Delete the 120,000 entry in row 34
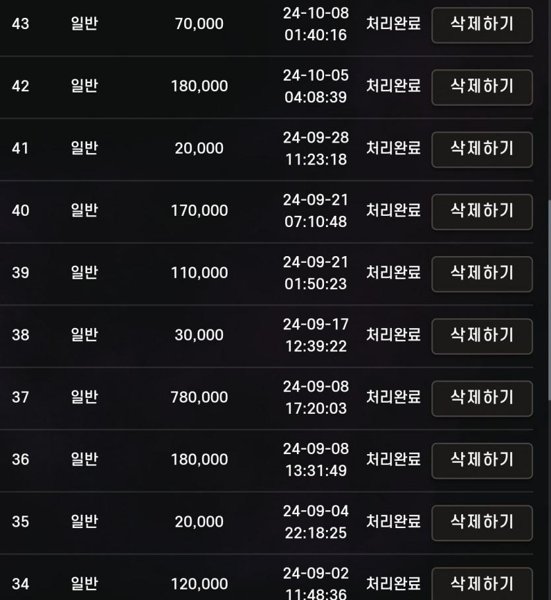551x600 pixels. click(x=482, y=584)
